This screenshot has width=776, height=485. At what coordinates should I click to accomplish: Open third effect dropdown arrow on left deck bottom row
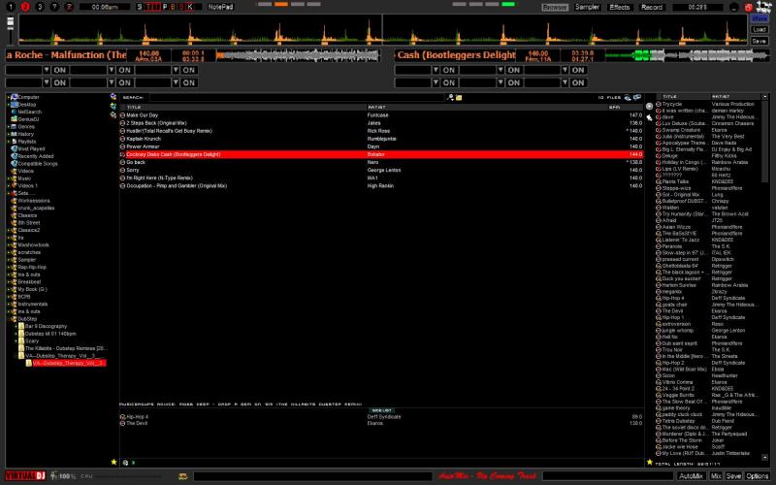pyautogui.click(x=176, y=82)
